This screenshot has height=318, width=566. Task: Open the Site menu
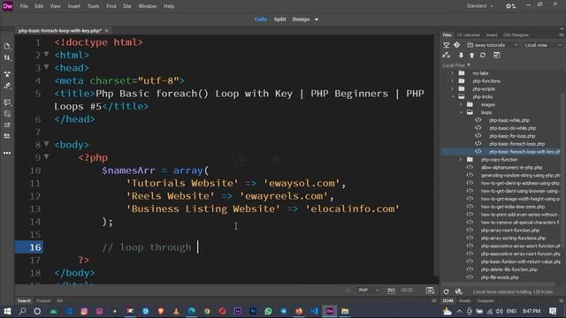tap(126, 6)
